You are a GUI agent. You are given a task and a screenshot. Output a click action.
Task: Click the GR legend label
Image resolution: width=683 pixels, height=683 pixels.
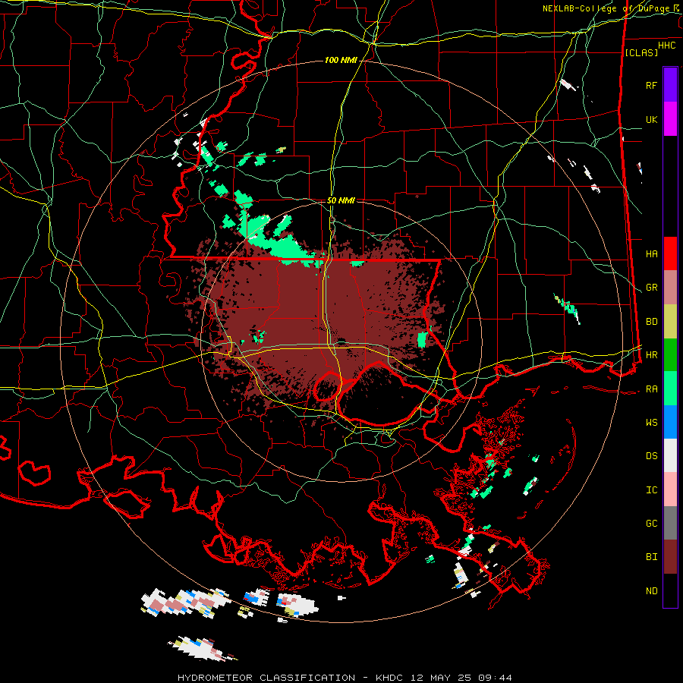pyautogui.click(x=651, y=288)
